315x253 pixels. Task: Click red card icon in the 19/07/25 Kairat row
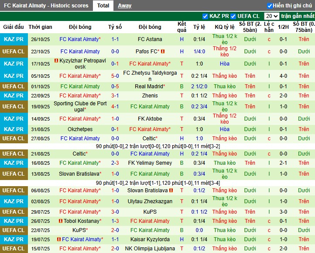coord(59,239)
